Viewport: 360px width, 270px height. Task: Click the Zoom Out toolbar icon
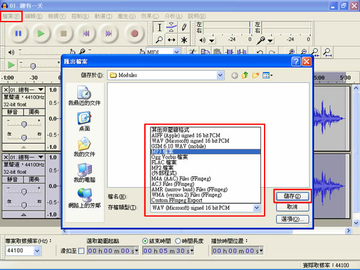click(x=304, y=52)
